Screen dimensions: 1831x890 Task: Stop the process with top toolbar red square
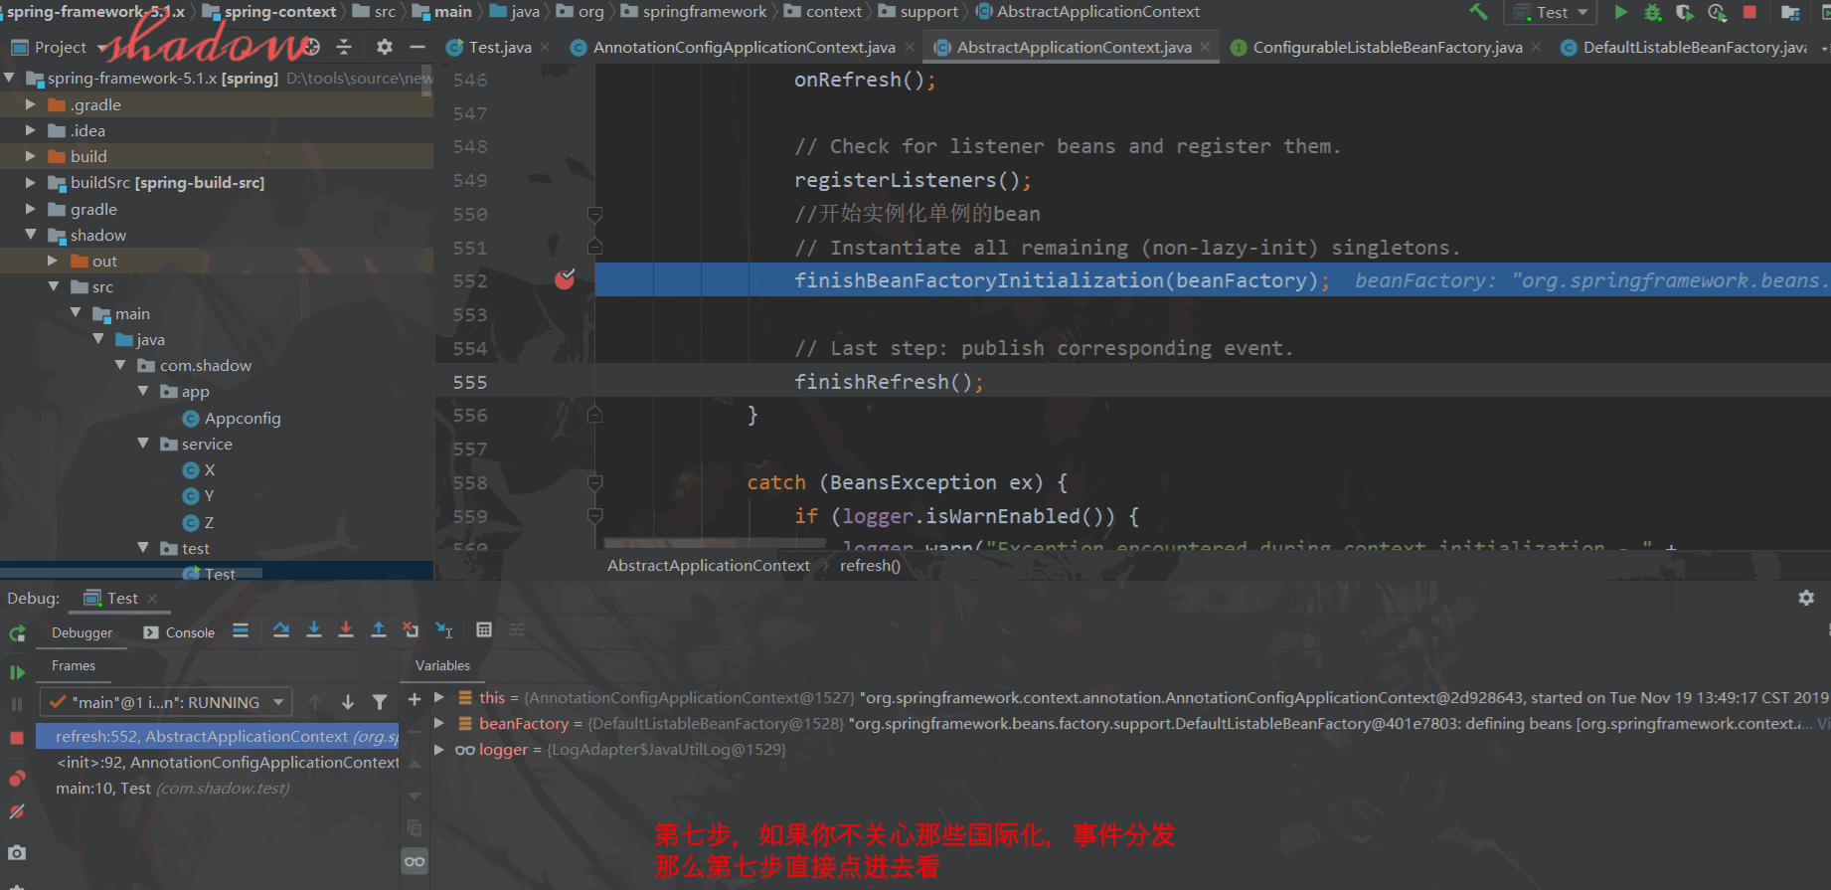1749,12
